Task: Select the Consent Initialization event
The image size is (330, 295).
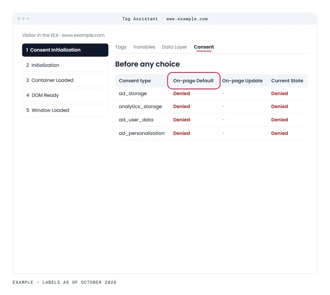Action: (x=65, y=50)
